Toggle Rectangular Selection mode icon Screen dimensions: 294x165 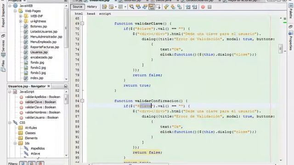coord(158,7)
